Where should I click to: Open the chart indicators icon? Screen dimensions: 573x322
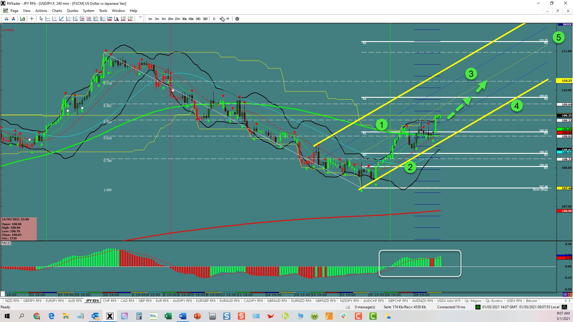23,19
